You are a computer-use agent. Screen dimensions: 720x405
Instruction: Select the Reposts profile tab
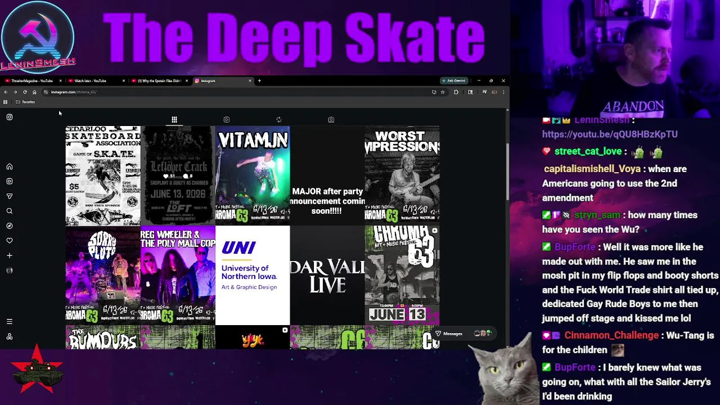coord(279,120)
